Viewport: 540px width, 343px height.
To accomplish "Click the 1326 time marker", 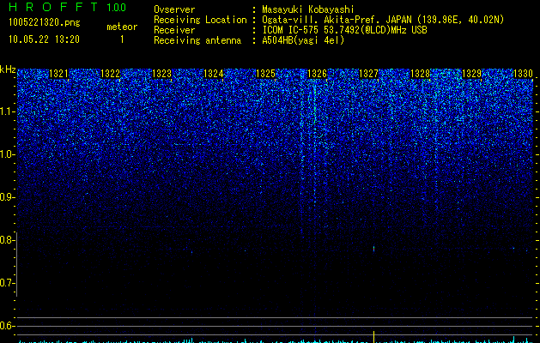I will tap(317, 74).
